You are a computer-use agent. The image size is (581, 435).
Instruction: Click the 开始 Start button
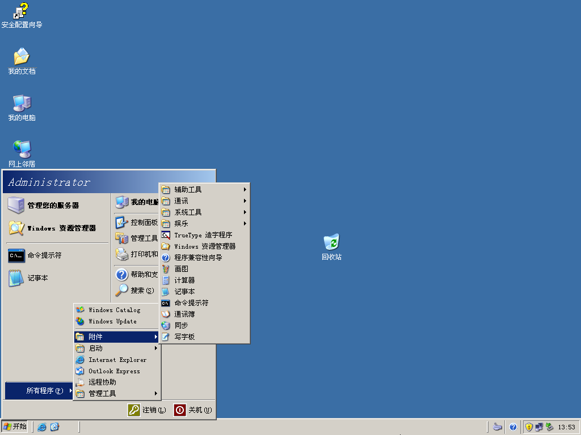[15, 427]
